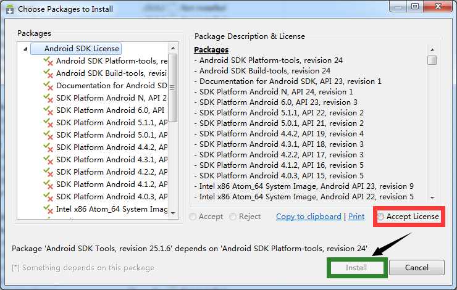Select SDK Platform Android 4.4.2 tree row
This screenshot has width=457, height=290.
pyautogui.click(x=112, y=147)
